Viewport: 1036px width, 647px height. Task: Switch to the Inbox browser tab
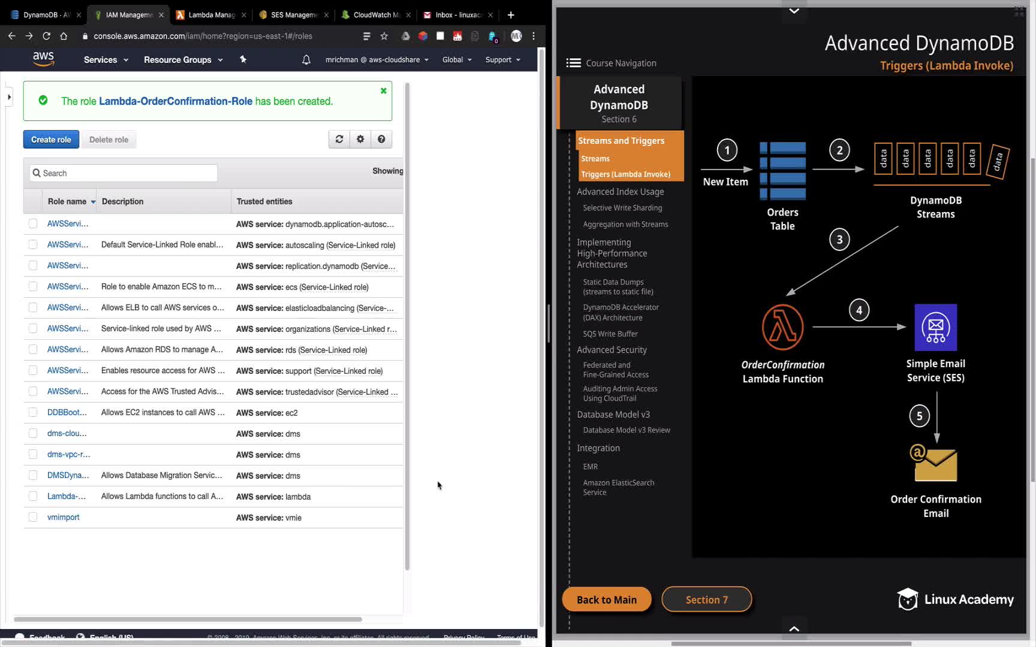click(x=458, y=15)
